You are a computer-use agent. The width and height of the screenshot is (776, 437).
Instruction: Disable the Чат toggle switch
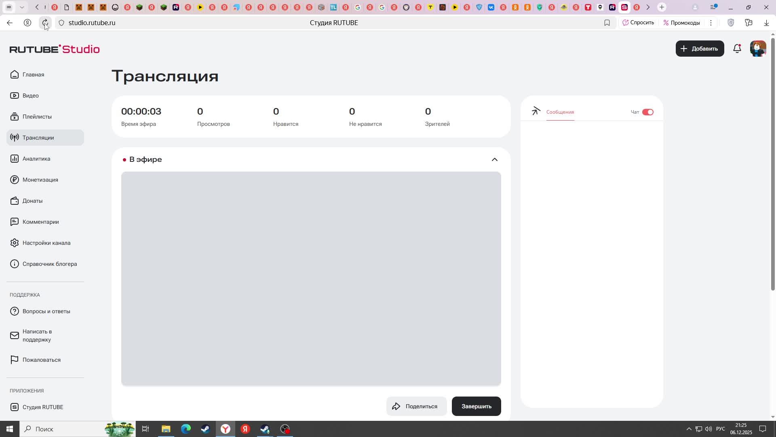click(647, 112)
